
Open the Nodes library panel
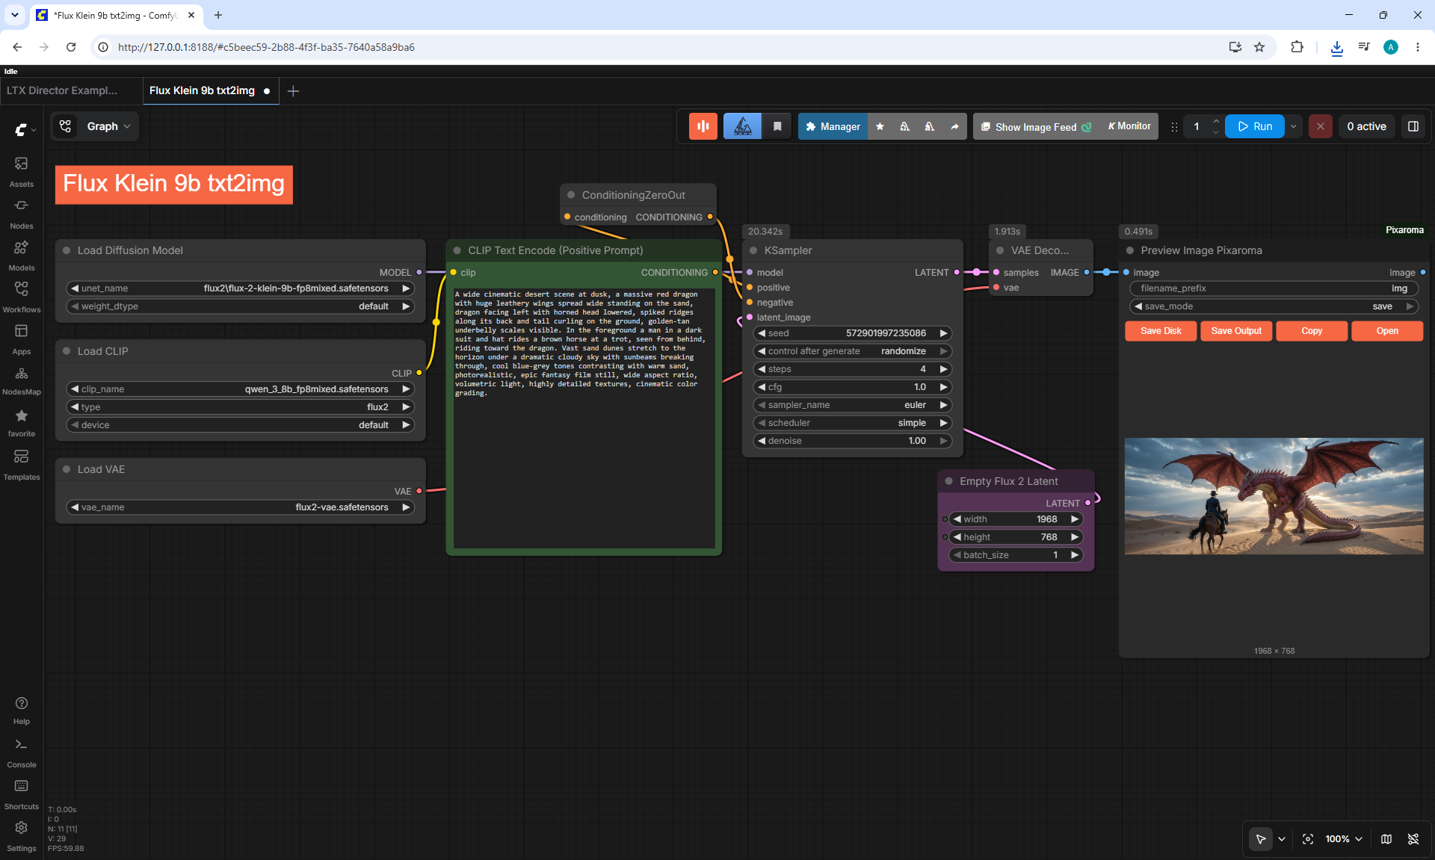point(21,213)
